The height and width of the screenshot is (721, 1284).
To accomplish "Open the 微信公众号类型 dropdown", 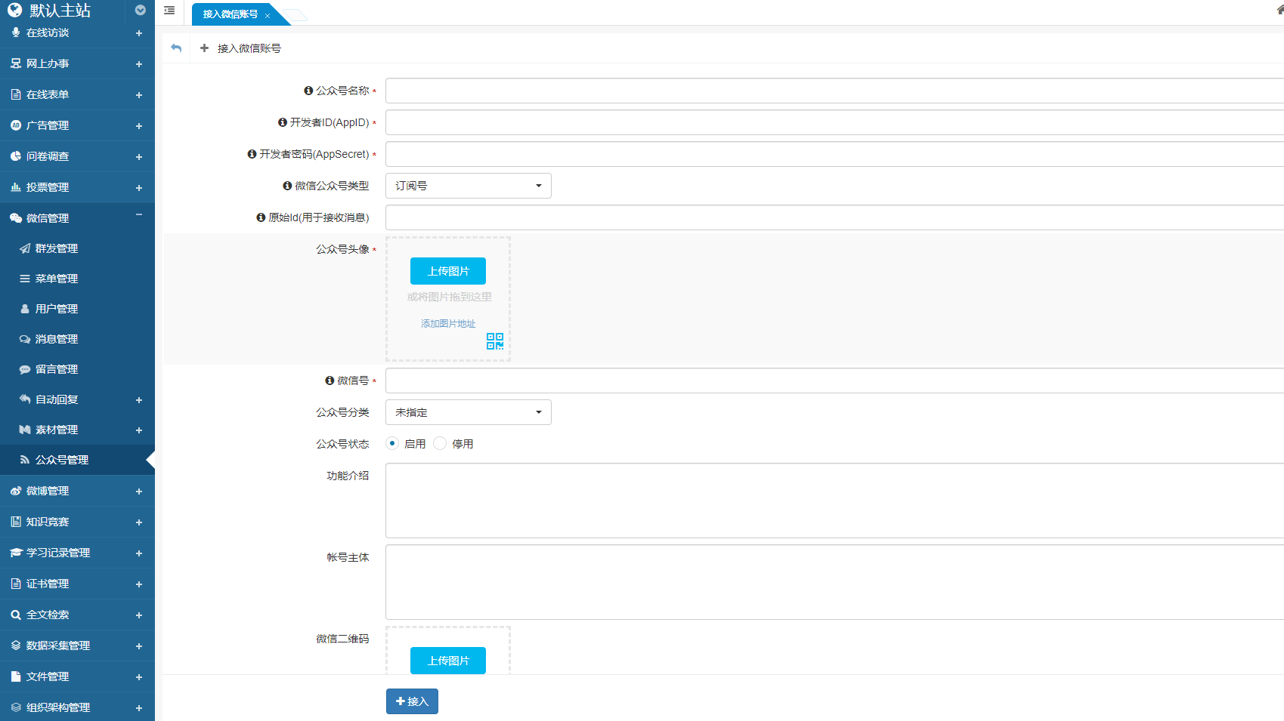I will click(x=468, y=186).
